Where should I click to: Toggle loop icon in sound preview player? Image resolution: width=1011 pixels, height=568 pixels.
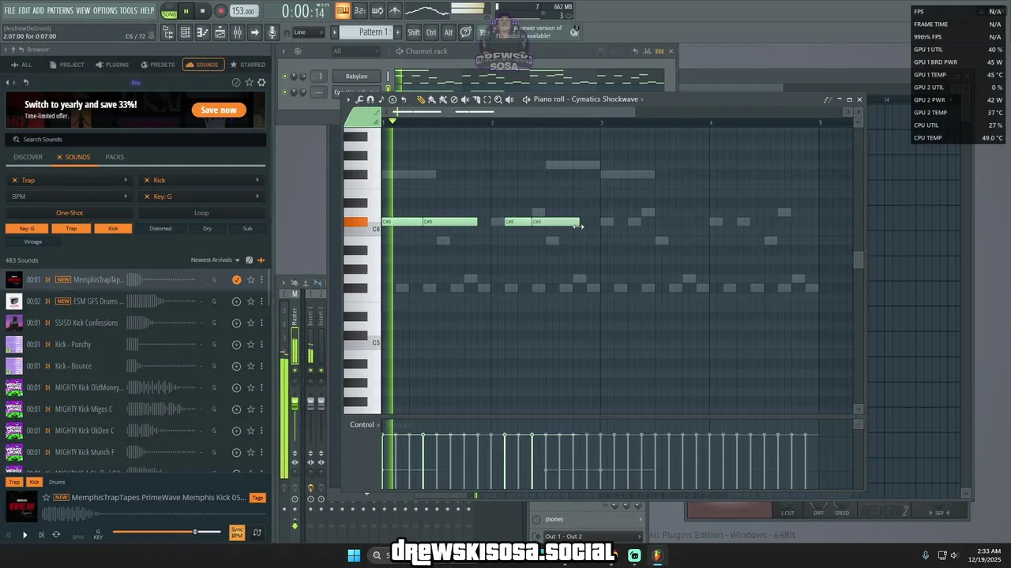tap(56, 535)
